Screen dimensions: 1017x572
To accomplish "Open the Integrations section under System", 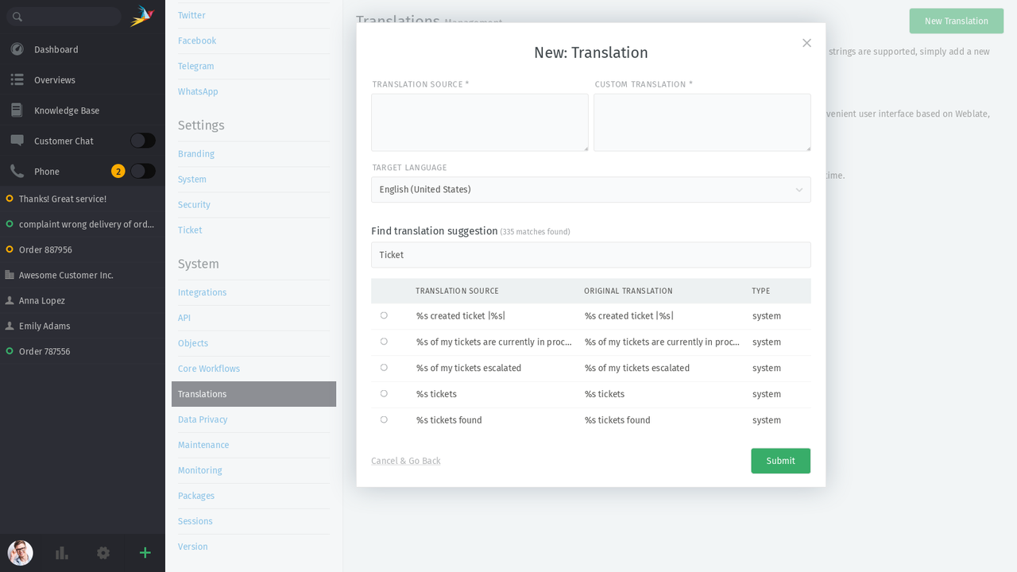I will [x=202, y=292].
